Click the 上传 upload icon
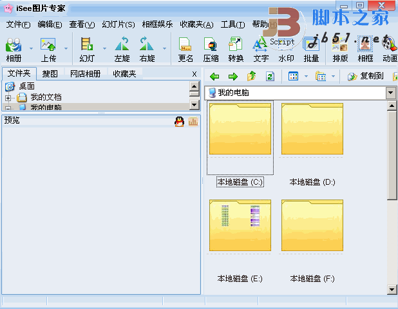Image resolution: width=398 pixels, height=309 pixels. [48, 50]
